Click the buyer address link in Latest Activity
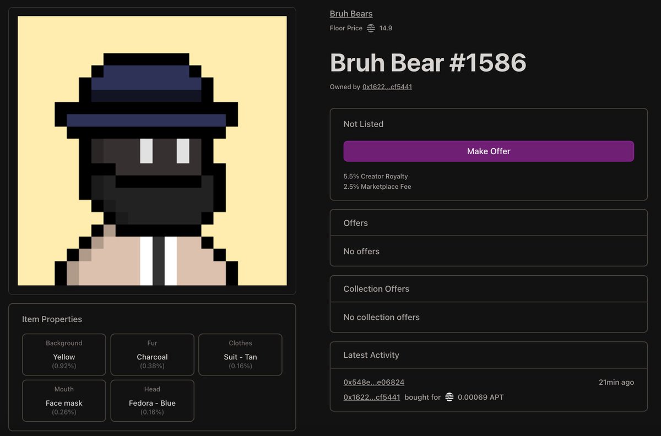Screen dimensions: 661x436 pos(372,397)
